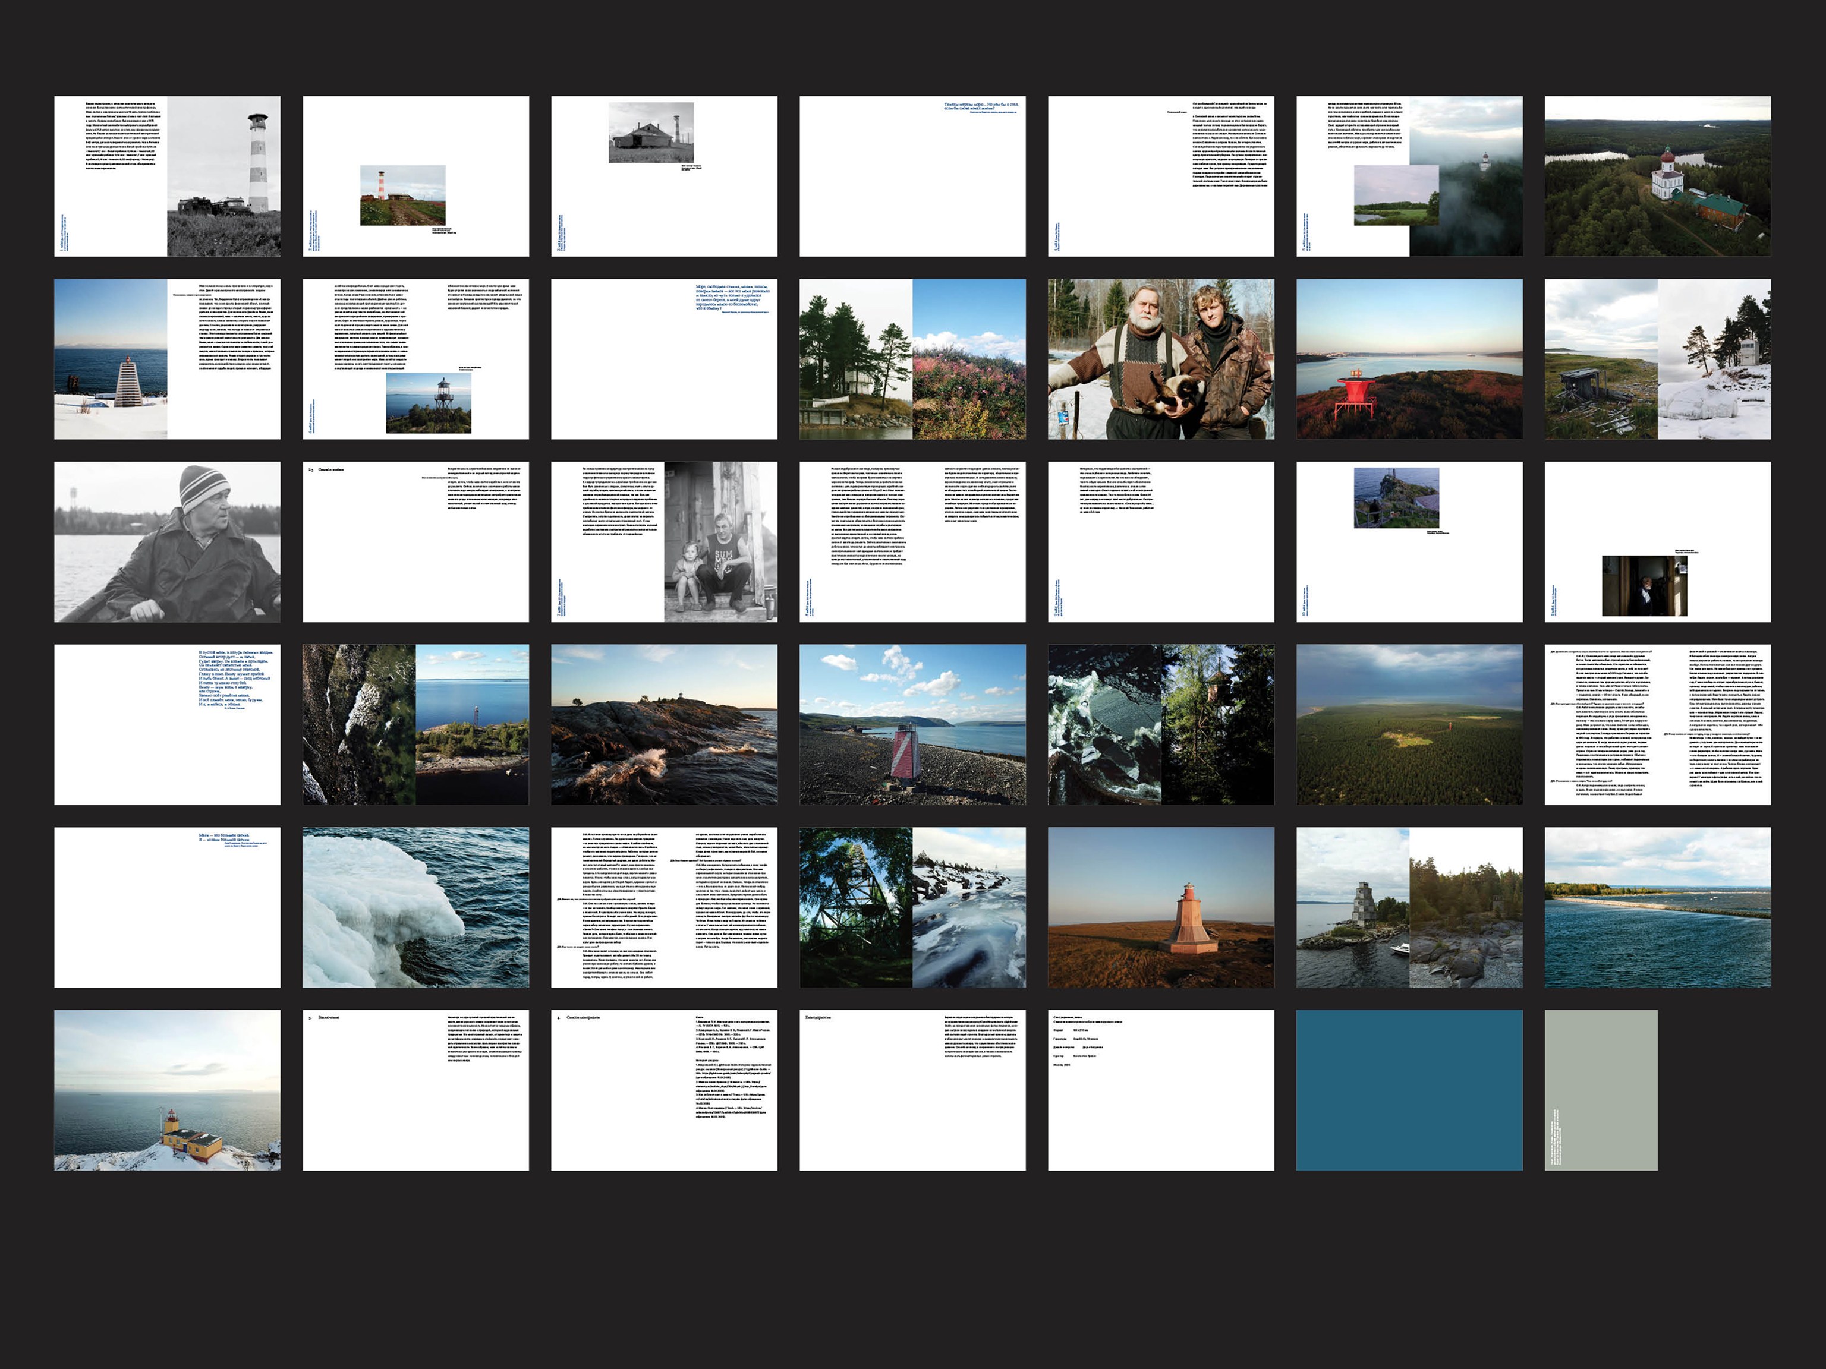Select spread with wooden pyramid beacon on snowy shore
Viewport: 1826px width, 1369px height.
click(167, 359)
